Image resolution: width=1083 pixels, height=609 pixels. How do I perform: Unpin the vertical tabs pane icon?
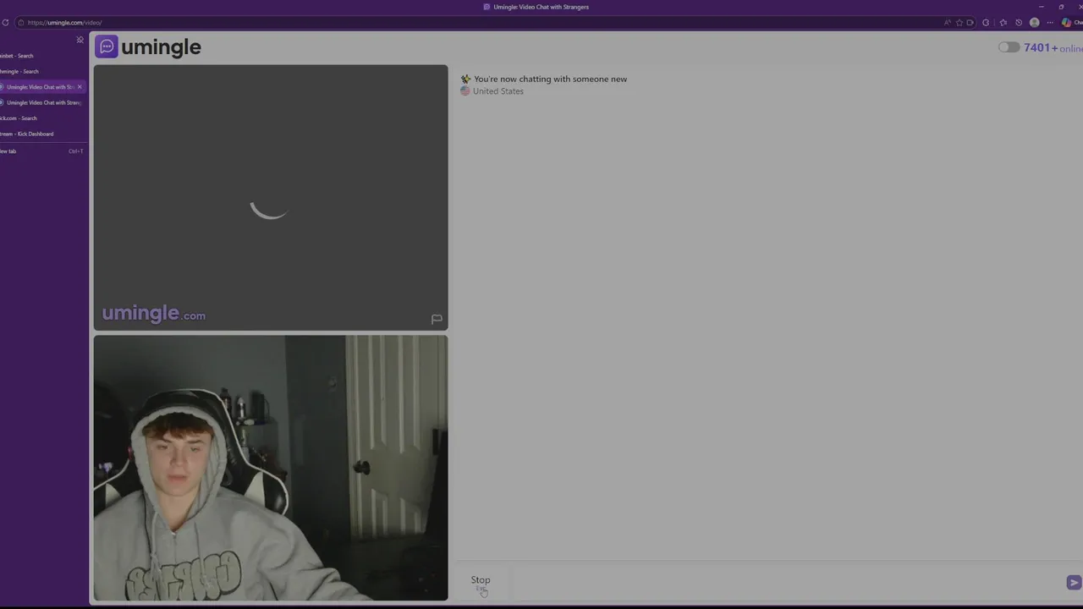coord(80,40)
